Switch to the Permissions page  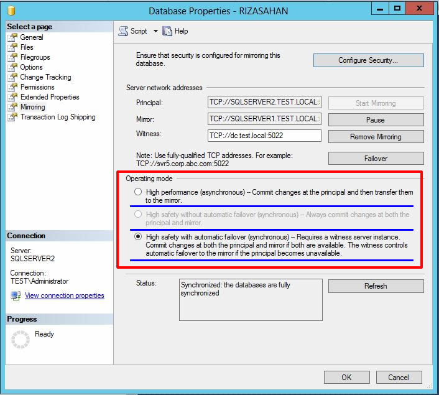(x=37, y=87)
